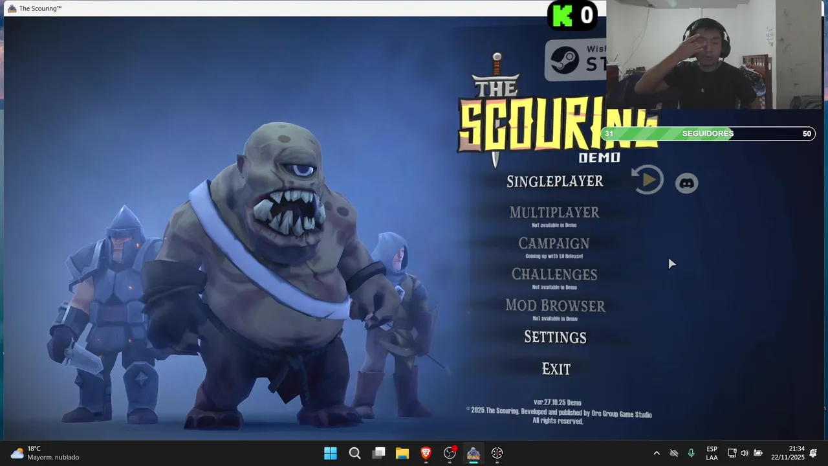Open the Discord link icon
Viewport: 828px width, 466px height.
[686, 183]
